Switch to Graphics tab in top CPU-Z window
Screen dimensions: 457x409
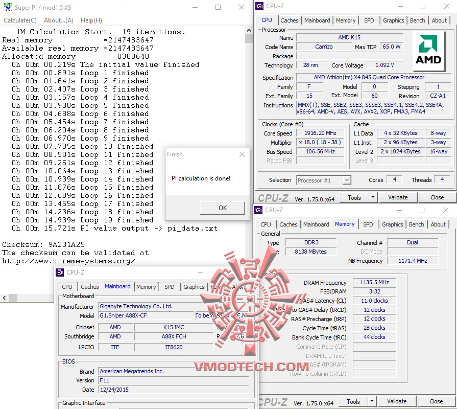[x=394, y=20]
